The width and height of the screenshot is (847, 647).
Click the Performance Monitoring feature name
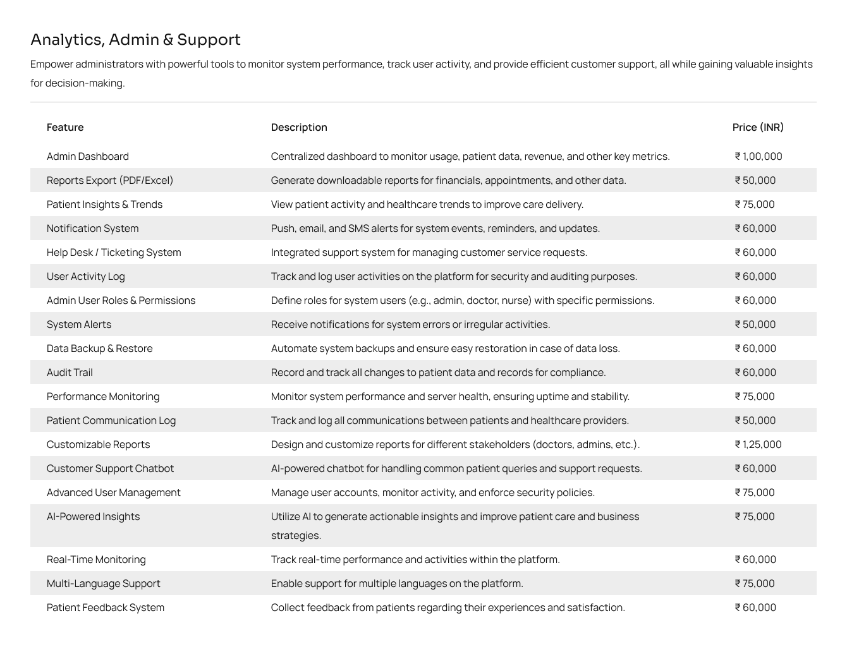(x=103, y=396)
